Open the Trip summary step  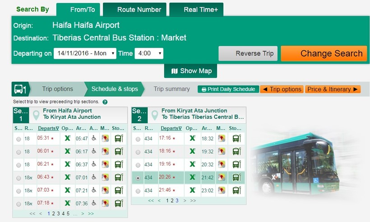click(171, 89)
